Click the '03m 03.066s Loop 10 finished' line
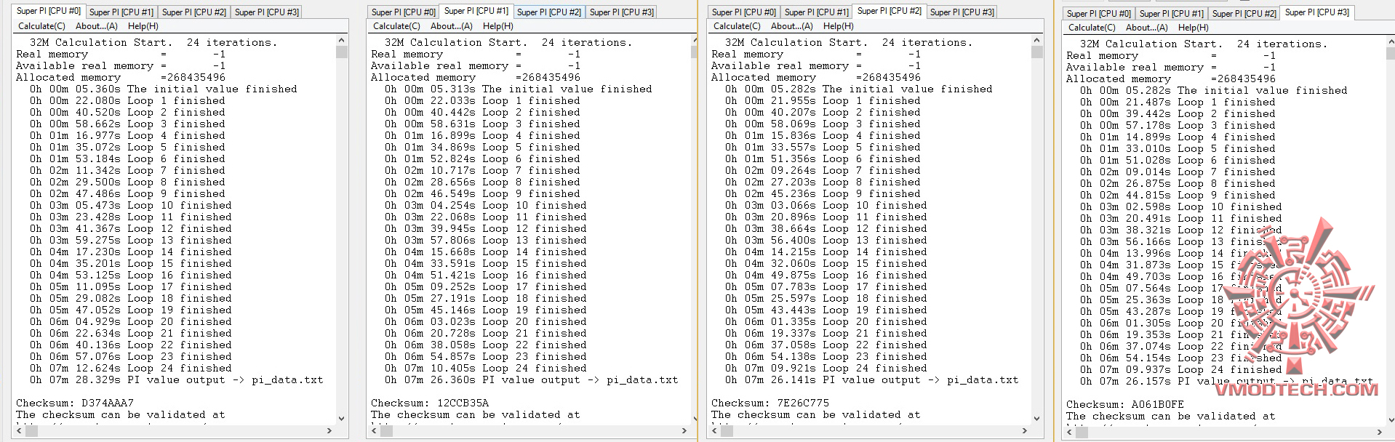Viewport: 1395px width, 442px height. 826,206
